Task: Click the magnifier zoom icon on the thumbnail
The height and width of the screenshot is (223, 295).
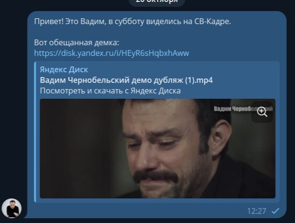Action: pos(262,112)
